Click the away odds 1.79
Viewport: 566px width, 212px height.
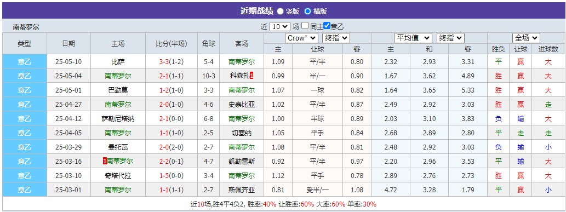(468, 190)
